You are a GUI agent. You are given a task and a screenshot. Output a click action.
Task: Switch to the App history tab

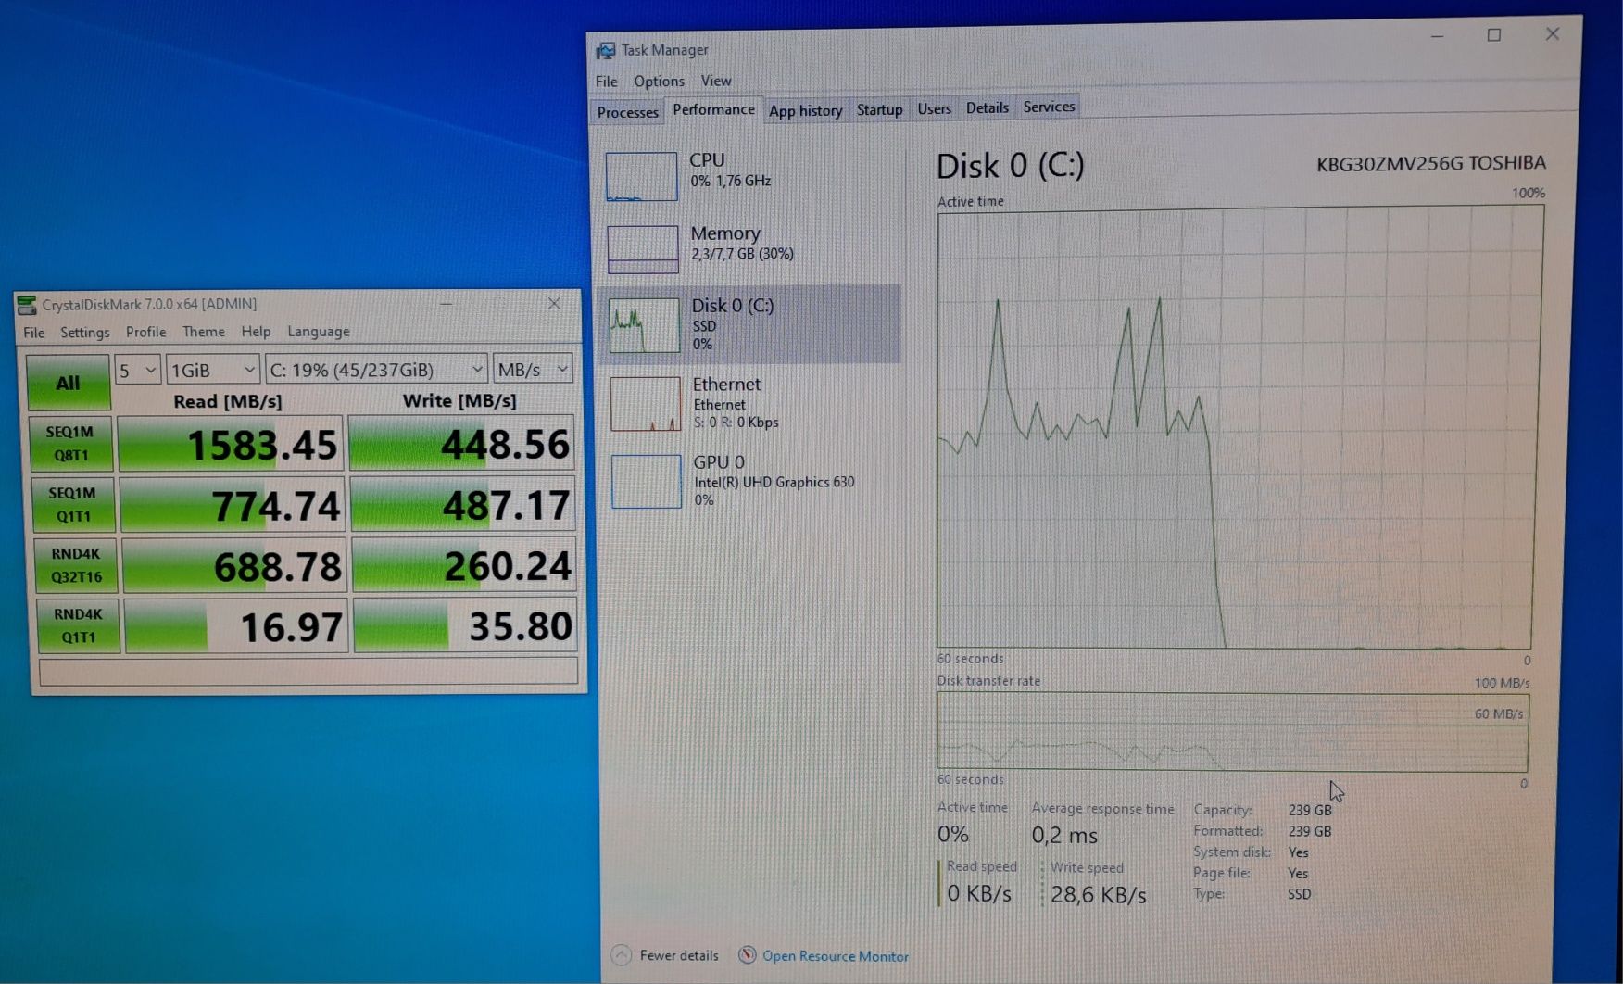pyautogui.click(x=805, y=110)
